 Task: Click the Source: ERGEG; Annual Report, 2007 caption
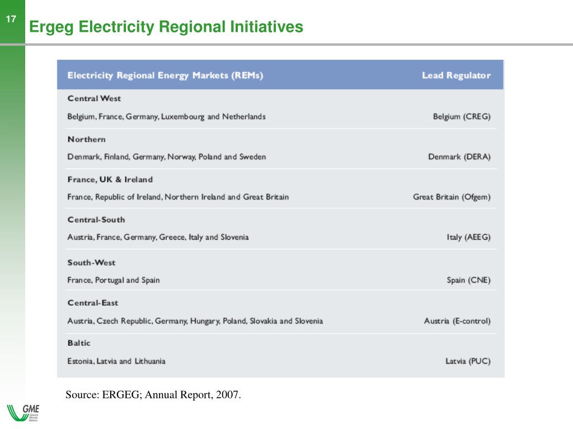tap(153, 395)
